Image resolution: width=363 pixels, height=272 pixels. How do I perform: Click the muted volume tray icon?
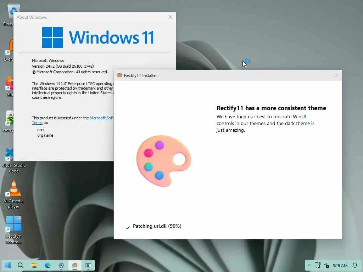pos(326,266)
